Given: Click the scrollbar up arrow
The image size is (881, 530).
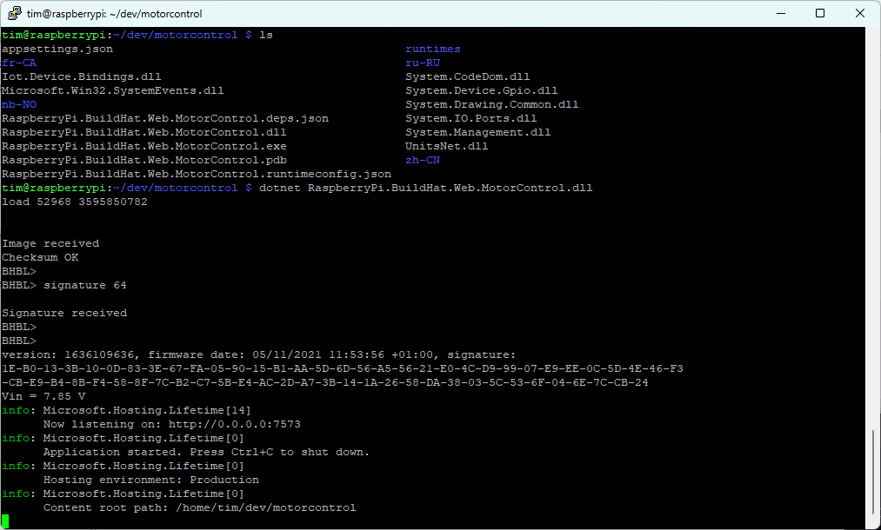Looking at the screenshot, I should point(873,35).
